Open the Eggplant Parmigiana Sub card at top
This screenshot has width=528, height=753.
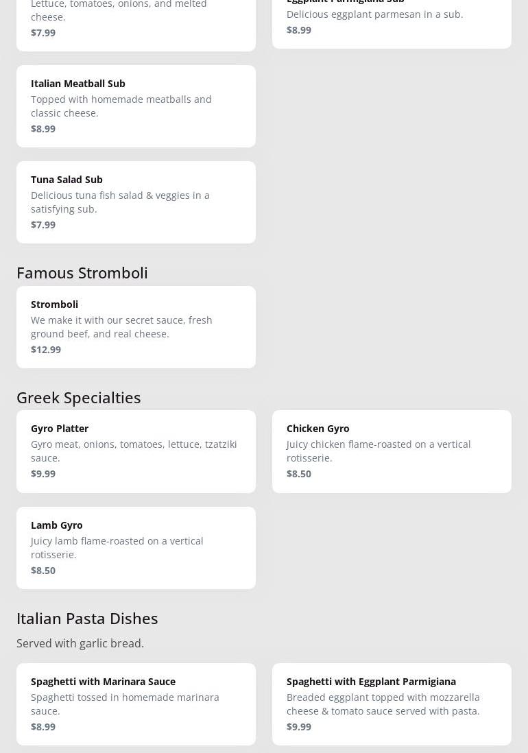pos(391,21)
